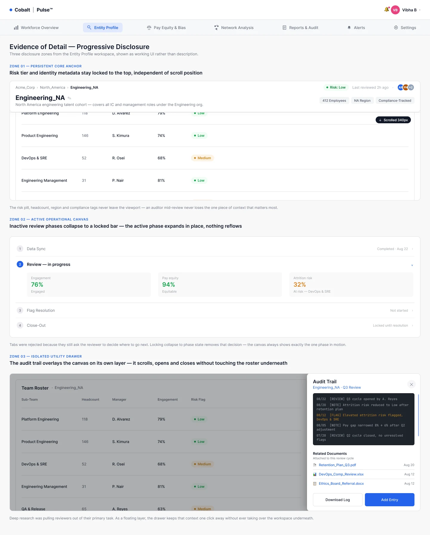Click the 08/22 REVIEW log entry
This screenshot has height=535, width=430.
click(x=357, y=399)
